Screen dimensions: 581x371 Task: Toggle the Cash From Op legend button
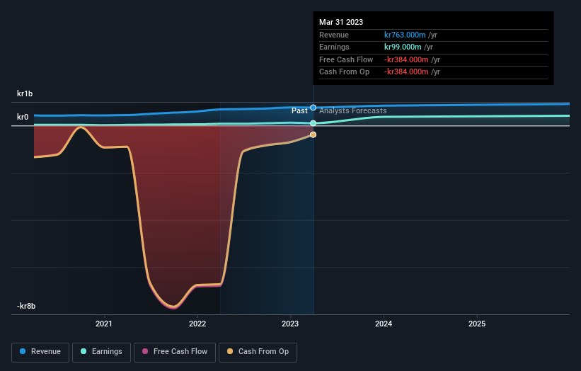tap(258, 352)
